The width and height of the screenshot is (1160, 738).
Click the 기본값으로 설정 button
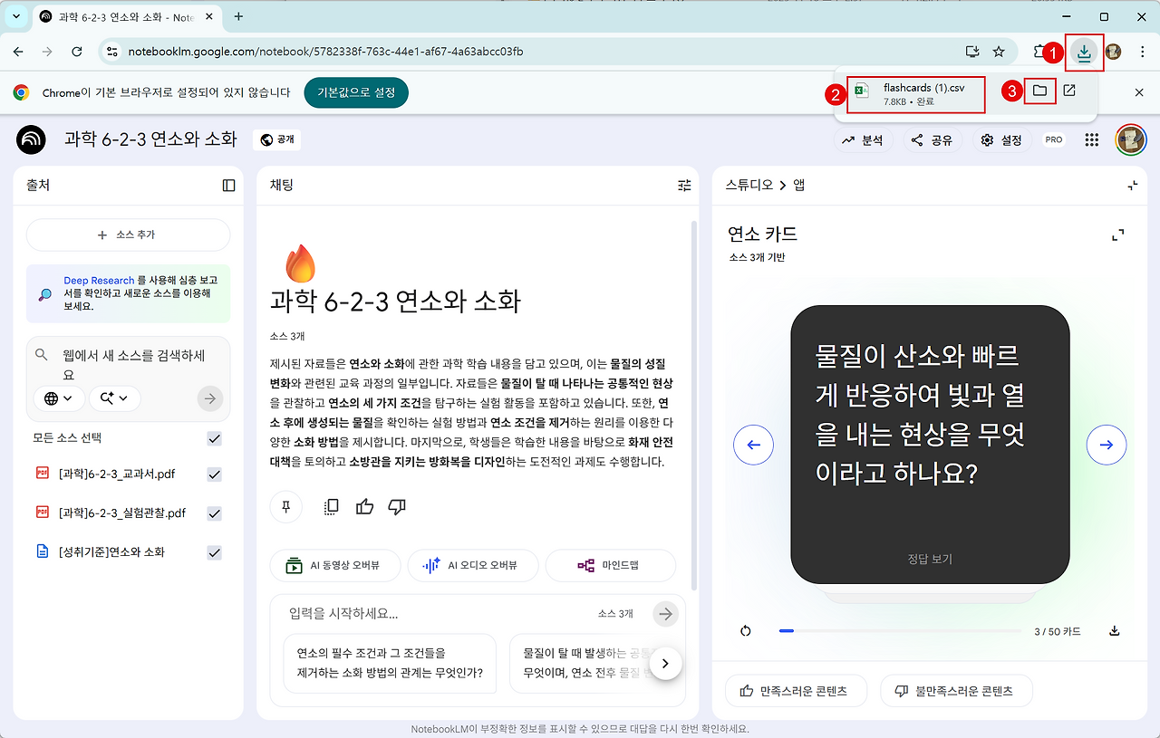[x=356, y=92]
